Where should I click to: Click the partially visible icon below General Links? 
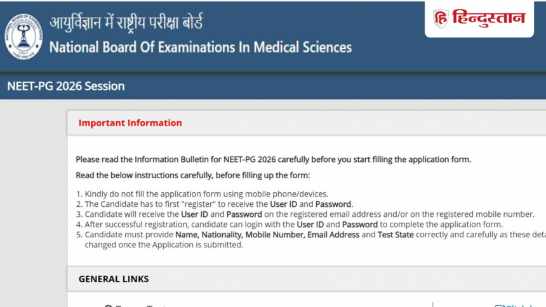click(109, 305)
